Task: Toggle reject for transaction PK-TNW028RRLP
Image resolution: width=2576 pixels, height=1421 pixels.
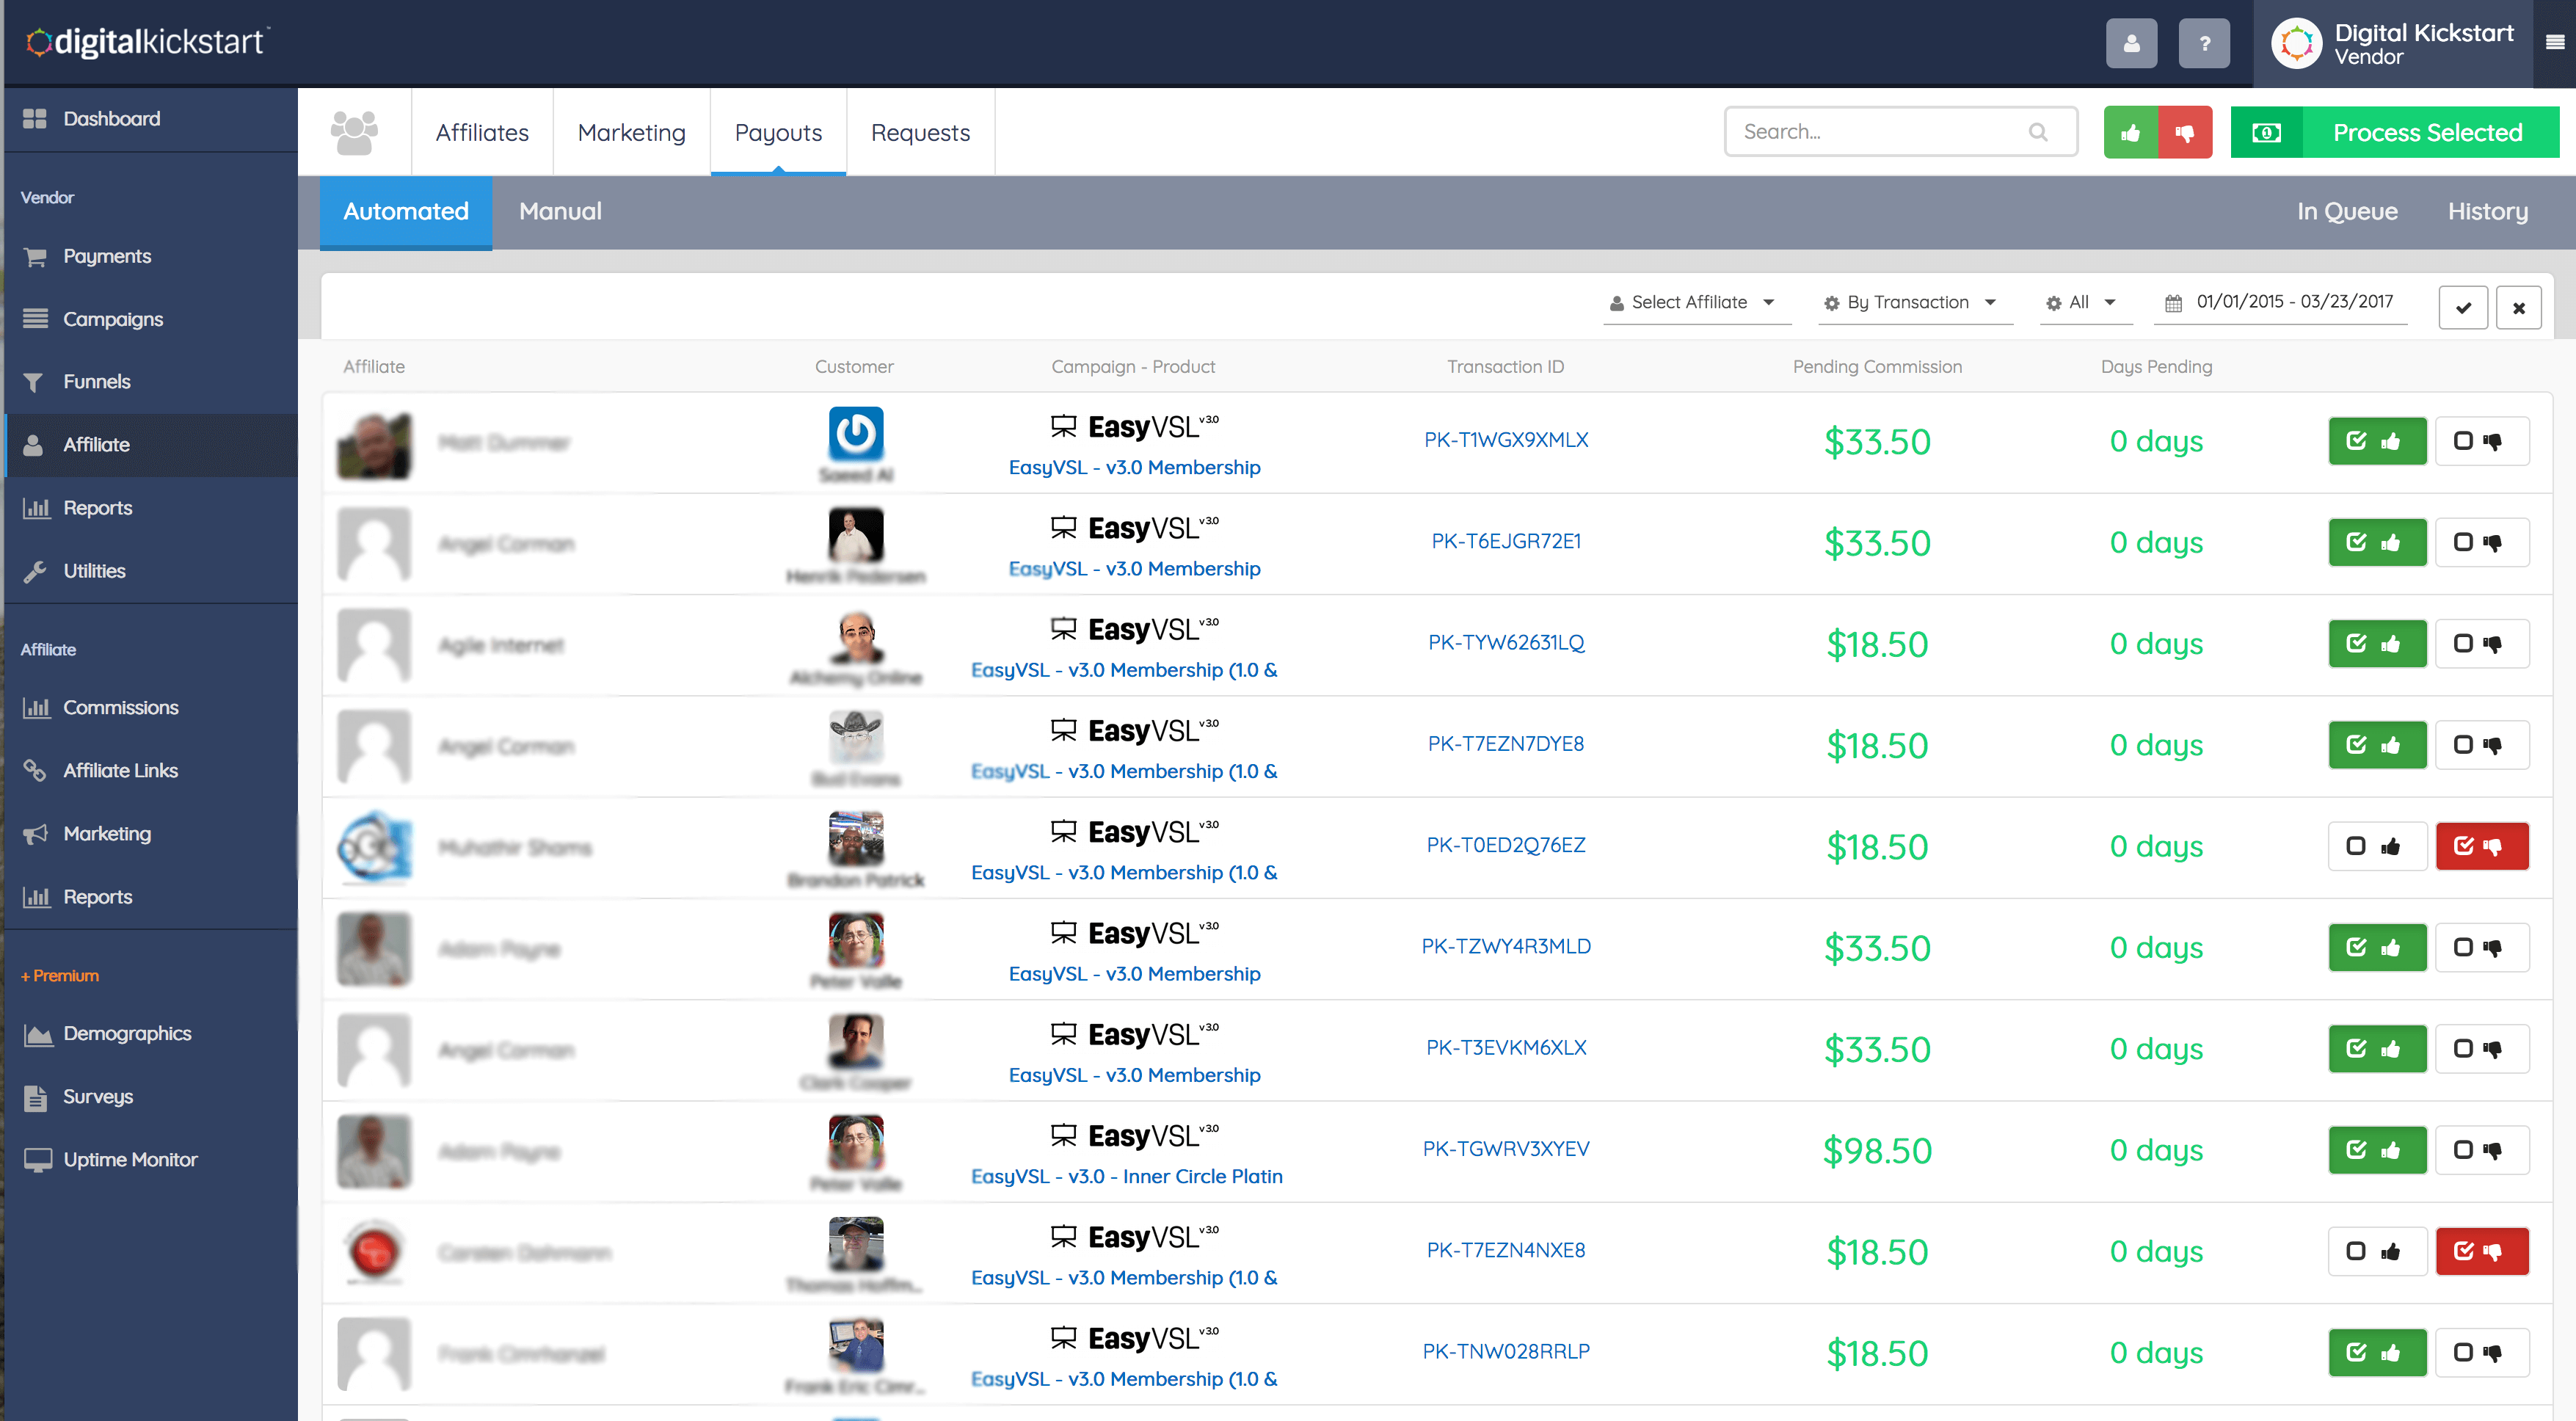Action: point(2482,1353)
